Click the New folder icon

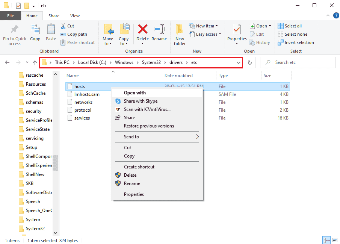click(x=180, y=29)
